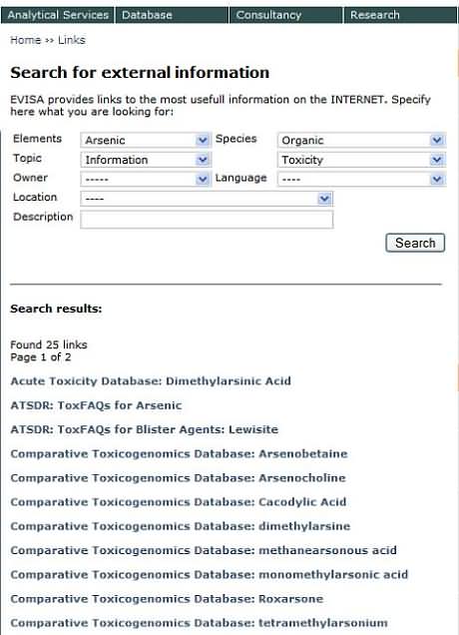Open the Toxicogenomics Database Roxarsone link

[167, 598]
